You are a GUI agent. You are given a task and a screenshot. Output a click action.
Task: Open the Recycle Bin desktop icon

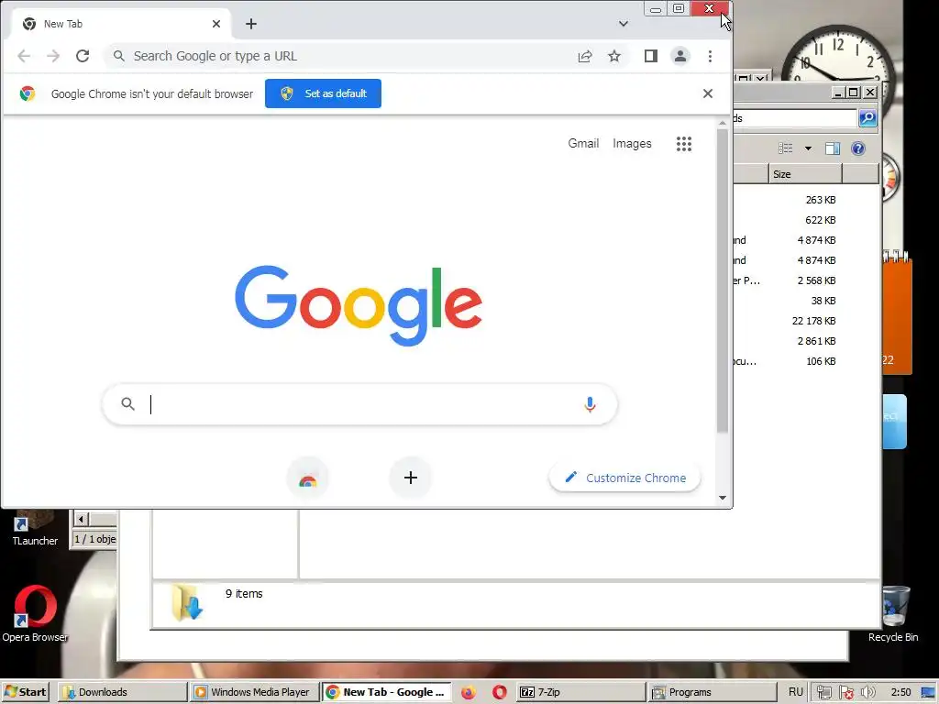[x=893, y=614]
